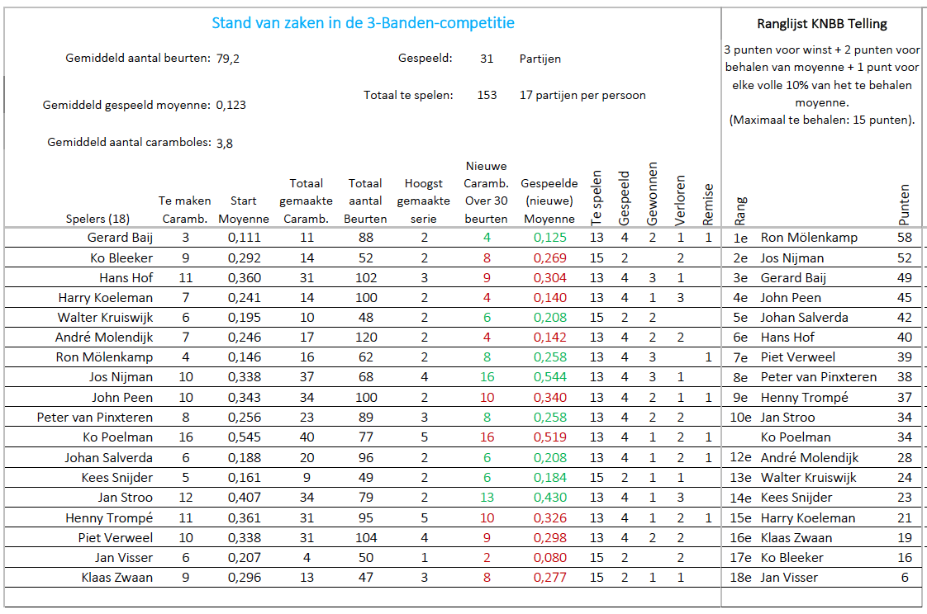Click Johan Salverda in the Spelers column
The height and width of the screenshot is (614, 927).
coord(109,457)
